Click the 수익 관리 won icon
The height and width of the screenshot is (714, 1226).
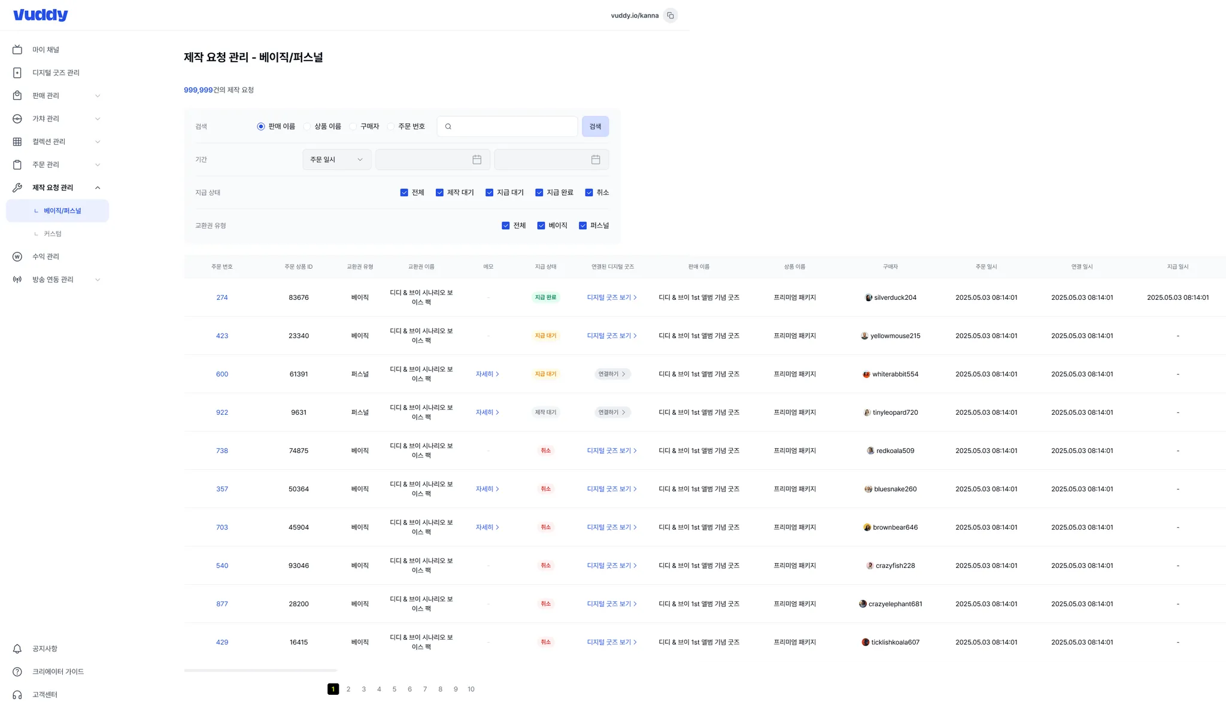click(17, 257)
